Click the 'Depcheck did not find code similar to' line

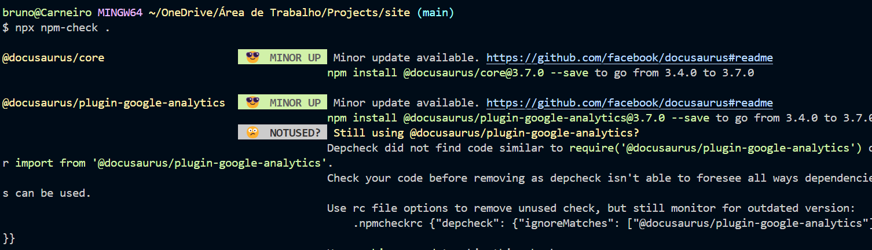pyautogui.click(x=599, y=148)
